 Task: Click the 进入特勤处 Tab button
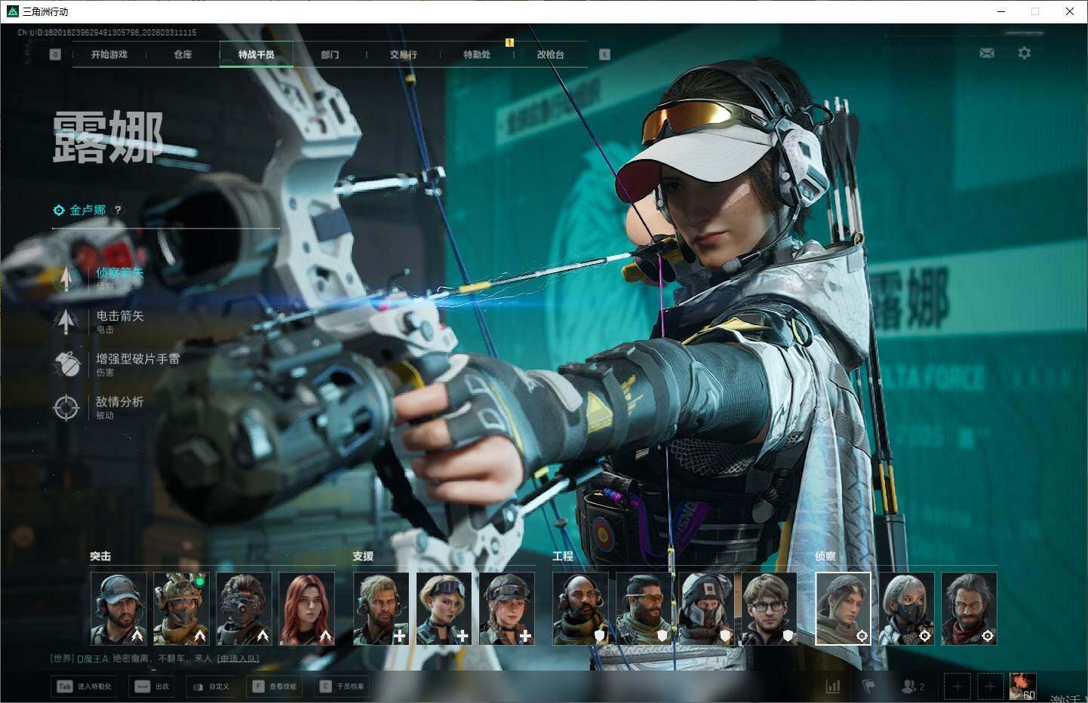[x=85, y=686]
